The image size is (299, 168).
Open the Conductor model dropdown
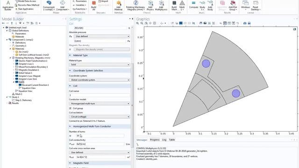pos(100,104)
